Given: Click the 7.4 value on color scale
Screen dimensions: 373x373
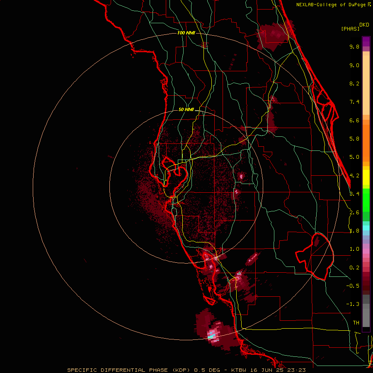Looking at the screenshot, I should (x=354, y=102).
